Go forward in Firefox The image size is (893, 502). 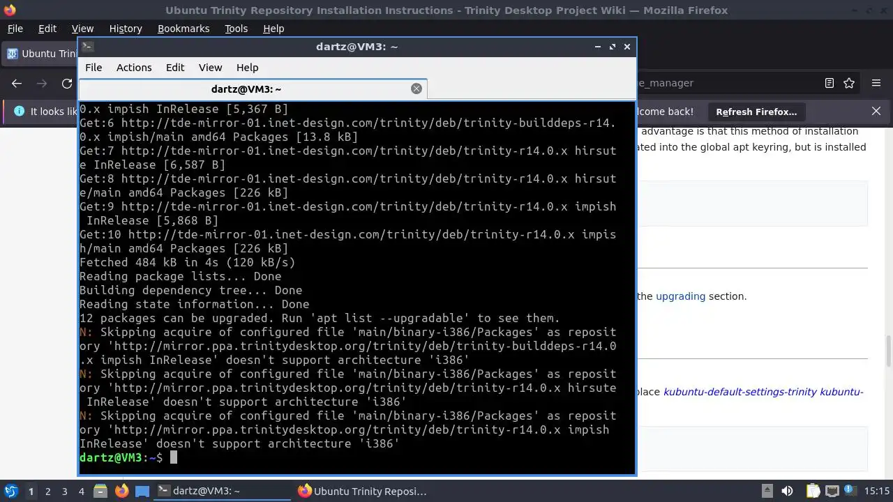pos(42,83)
